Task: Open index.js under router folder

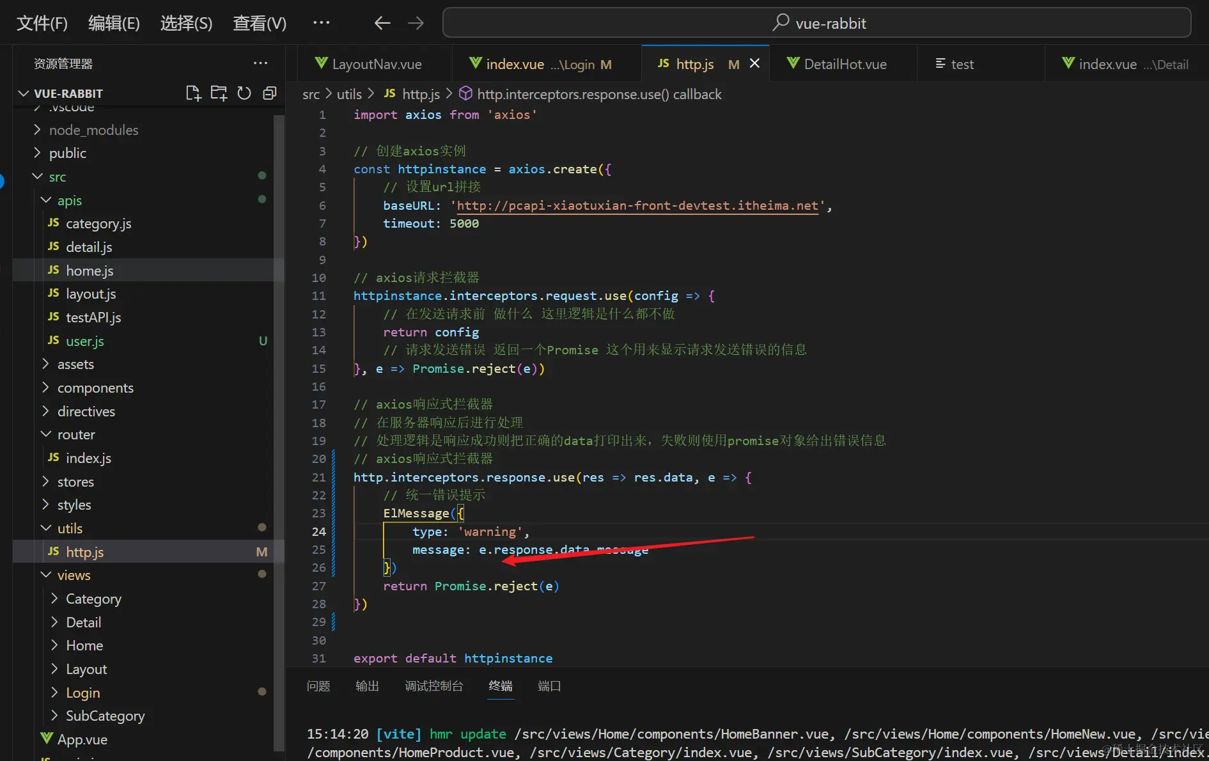Action: [x=88, y=458]
